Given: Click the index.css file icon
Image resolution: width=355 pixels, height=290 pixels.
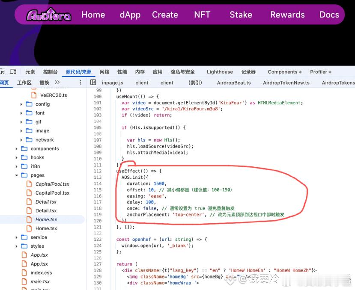Looking at the screenshot, I should pos(24,272).
